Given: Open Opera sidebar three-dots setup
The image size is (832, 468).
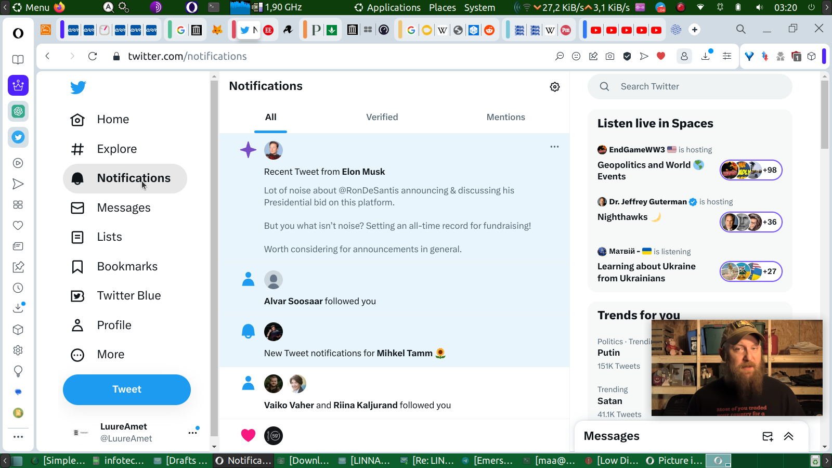Looking at the screenshot, I should [18, 437].
